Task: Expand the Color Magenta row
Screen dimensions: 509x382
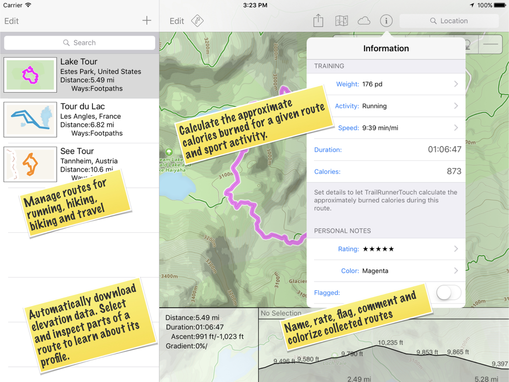Action: click(386, 270)
